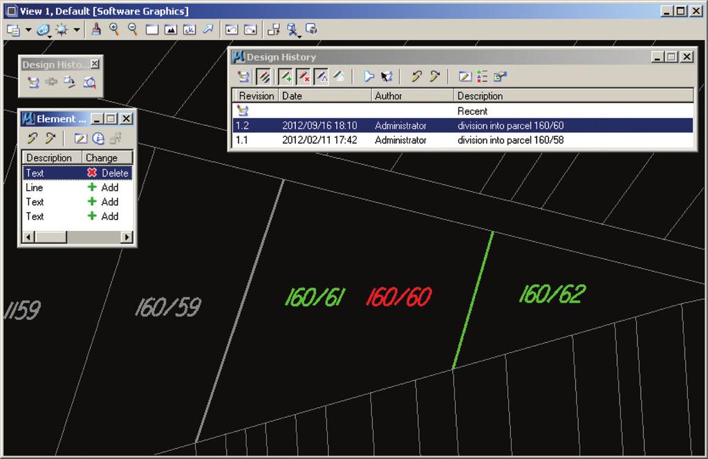The width and height of the screenshot is (708, 459).
Task: Click the colored list legend icon in Design History
Action: click(x=482, y=76)
